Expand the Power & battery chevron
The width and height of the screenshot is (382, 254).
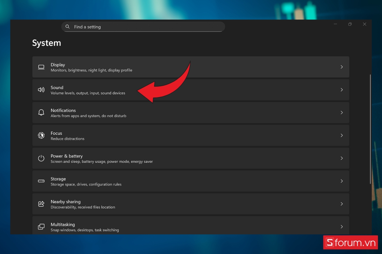pos(342,158)
